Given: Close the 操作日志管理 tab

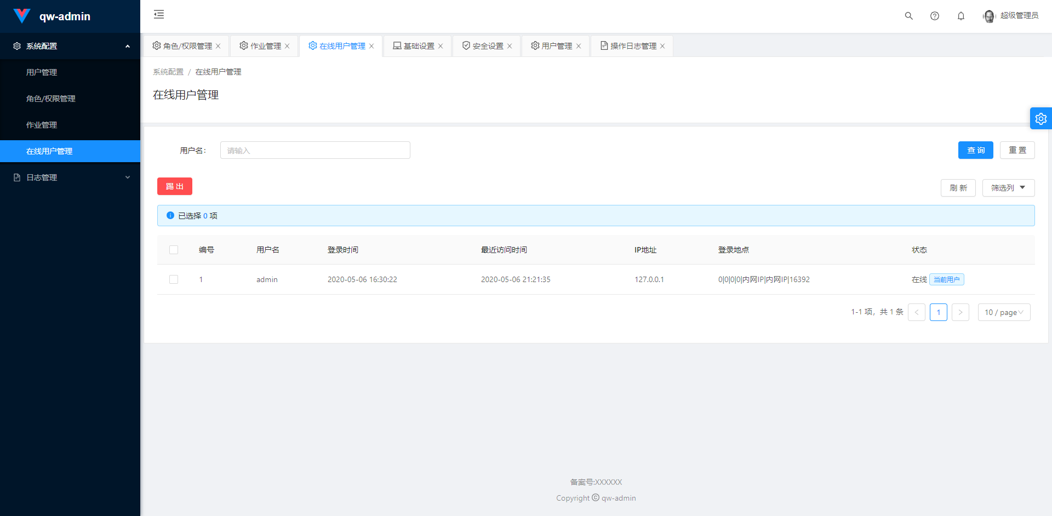Looking at the screenshot, I should pyautogui.click(x=662, y=46).
